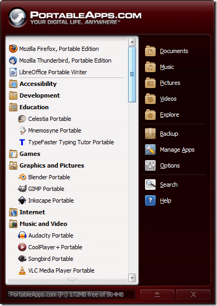
Task: Click the Options sliders icon
Action: (150, 165)
